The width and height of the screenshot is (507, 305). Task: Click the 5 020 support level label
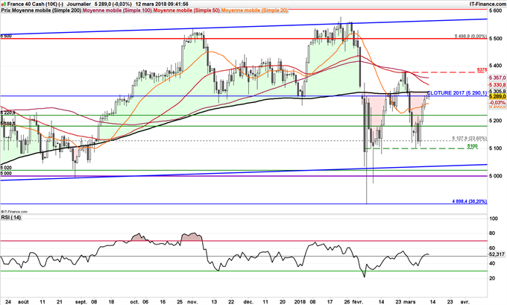[6, 168]
